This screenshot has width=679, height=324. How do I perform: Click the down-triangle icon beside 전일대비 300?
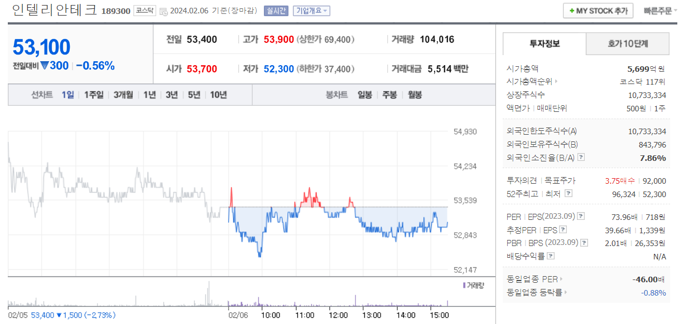point(45,66)
